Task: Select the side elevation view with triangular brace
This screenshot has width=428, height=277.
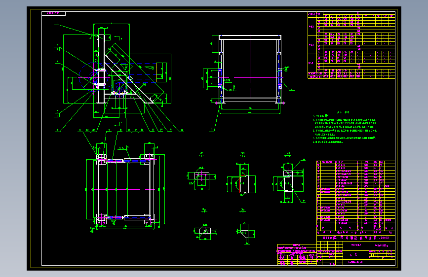Action: (117, 71)
